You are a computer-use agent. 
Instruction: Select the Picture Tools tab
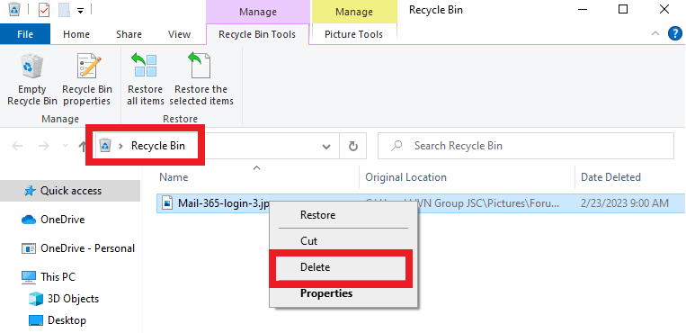tap(353, 34)
